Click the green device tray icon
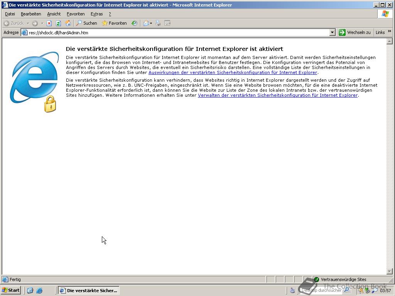The width and height of the screenshot is (395, 296). [368, 291]
